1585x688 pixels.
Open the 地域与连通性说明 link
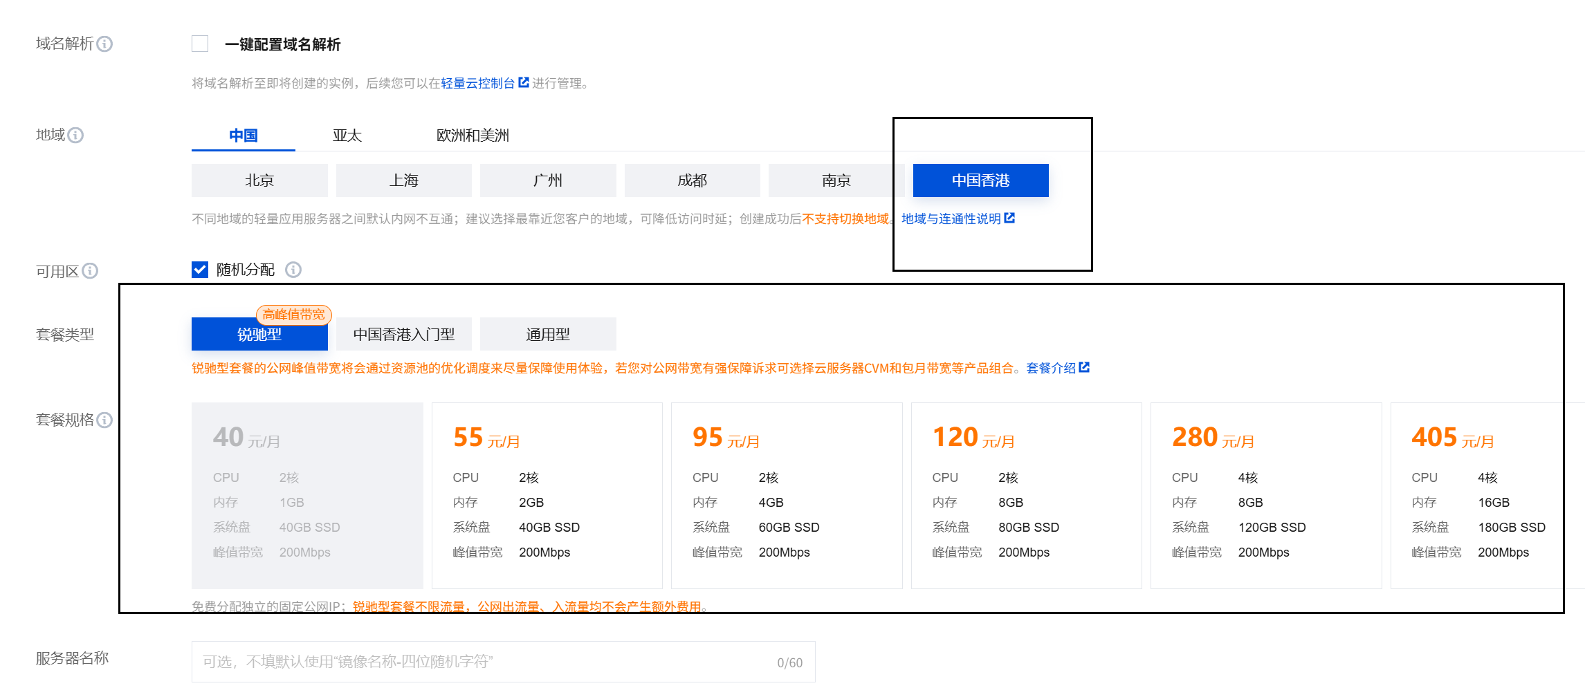[x=953, y=218]
